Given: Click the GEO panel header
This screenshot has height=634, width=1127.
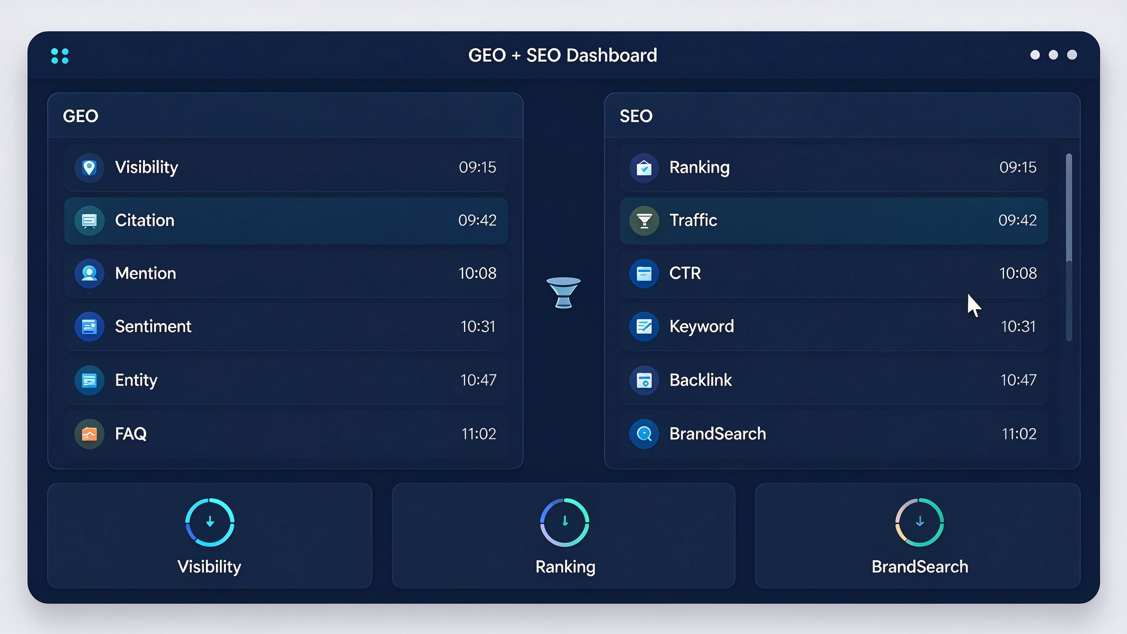Looking at the screenshot, I should 285,116.
